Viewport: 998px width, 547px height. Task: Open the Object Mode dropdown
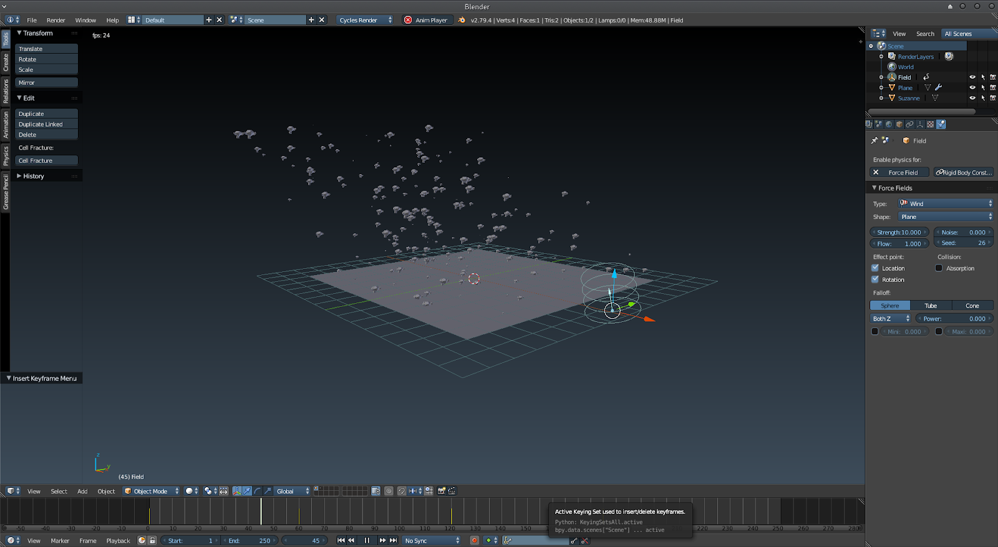(152, 491)
